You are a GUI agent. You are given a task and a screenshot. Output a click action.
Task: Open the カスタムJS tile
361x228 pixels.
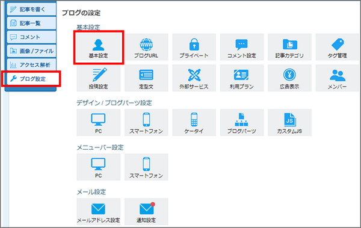coord(289,123)
